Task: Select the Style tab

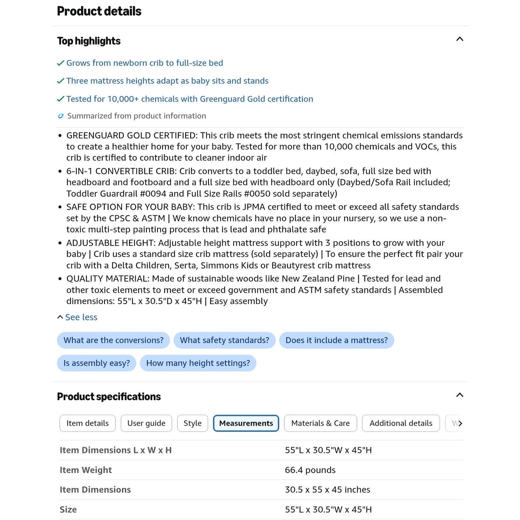Action: 192,423
